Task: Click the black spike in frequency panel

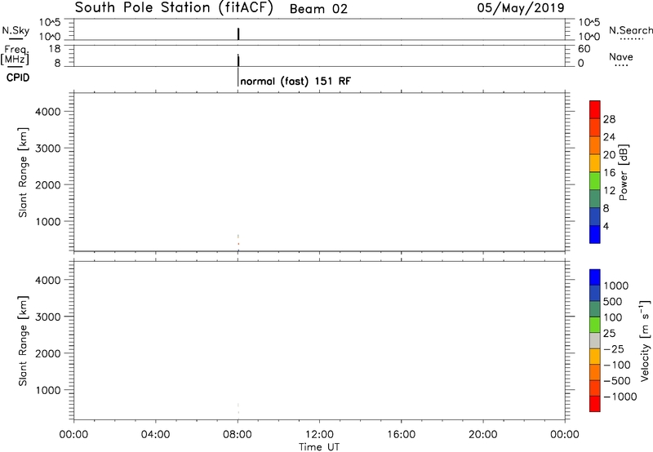Action: point(238,60)
